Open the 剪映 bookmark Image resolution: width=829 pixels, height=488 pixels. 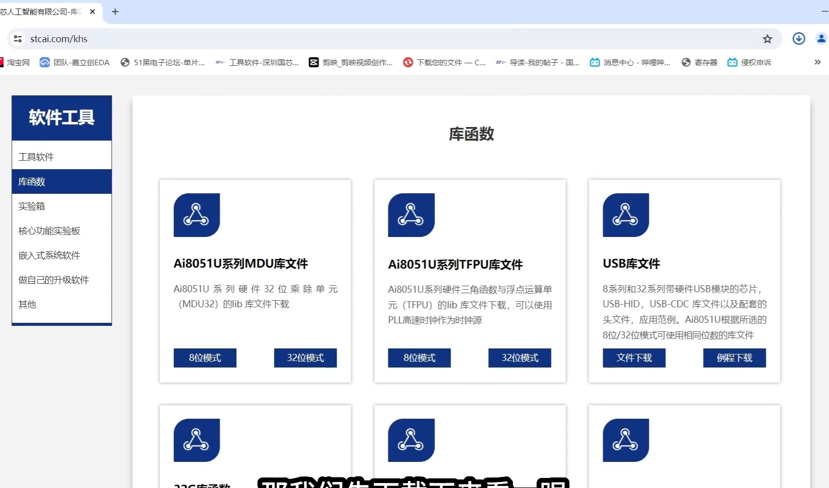[351, 62]
